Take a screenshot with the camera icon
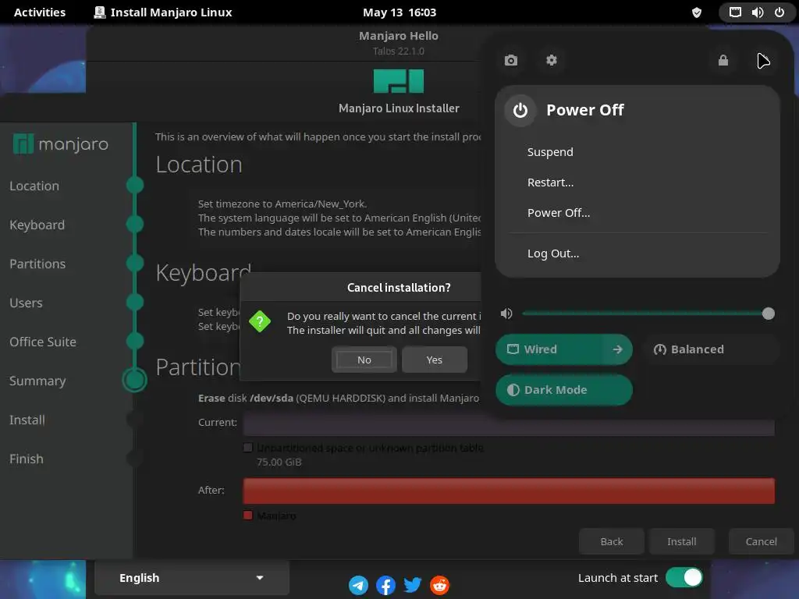The image size is (799, 599). [x=510, y=60]
